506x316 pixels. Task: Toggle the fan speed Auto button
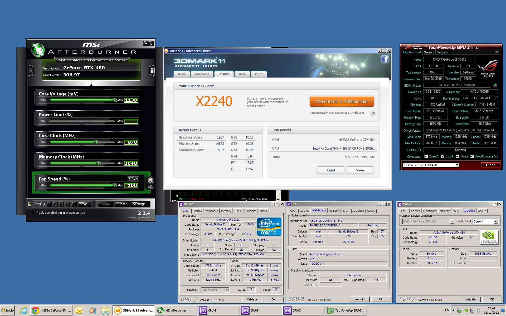tap(133, 179)
